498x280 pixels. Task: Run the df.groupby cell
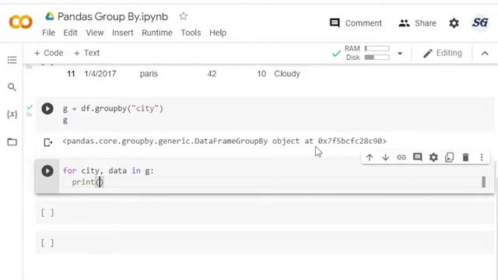(47, 109)
